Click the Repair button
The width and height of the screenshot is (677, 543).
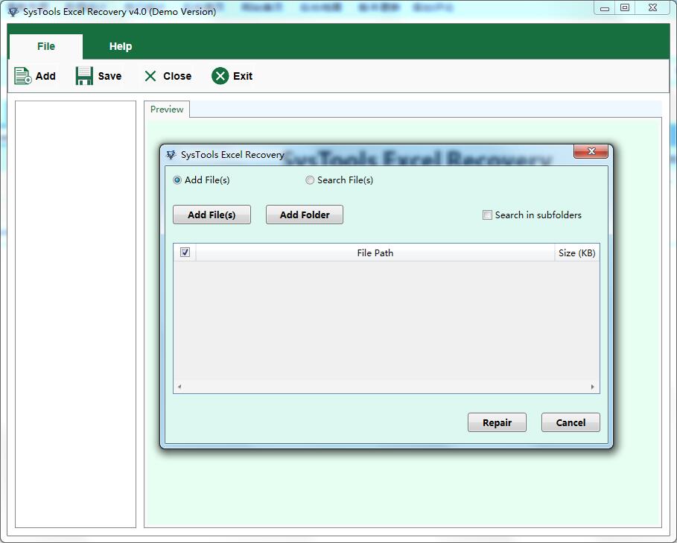coord(497,422)
